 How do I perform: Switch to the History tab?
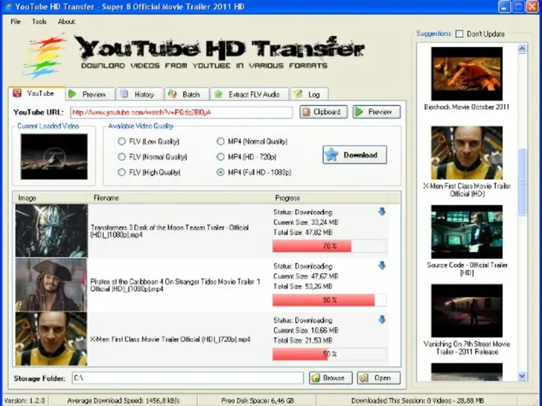point(140,94)
